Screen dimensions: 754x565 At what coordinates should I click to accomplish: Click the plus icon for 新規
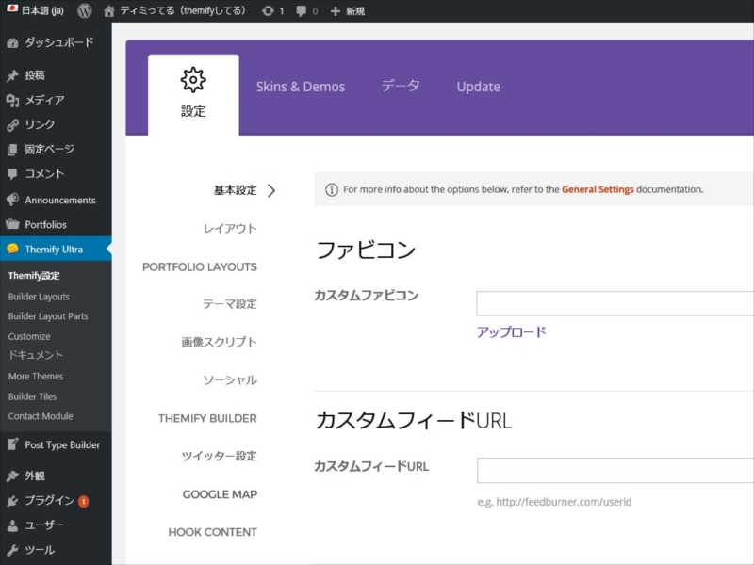tap(336, 11)
